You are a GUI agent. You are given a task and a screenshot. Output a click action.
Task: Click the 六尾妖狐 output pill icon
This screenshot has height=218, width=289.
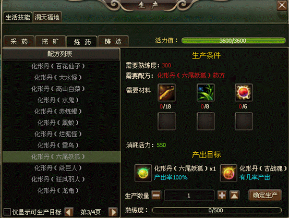[143, 173]
